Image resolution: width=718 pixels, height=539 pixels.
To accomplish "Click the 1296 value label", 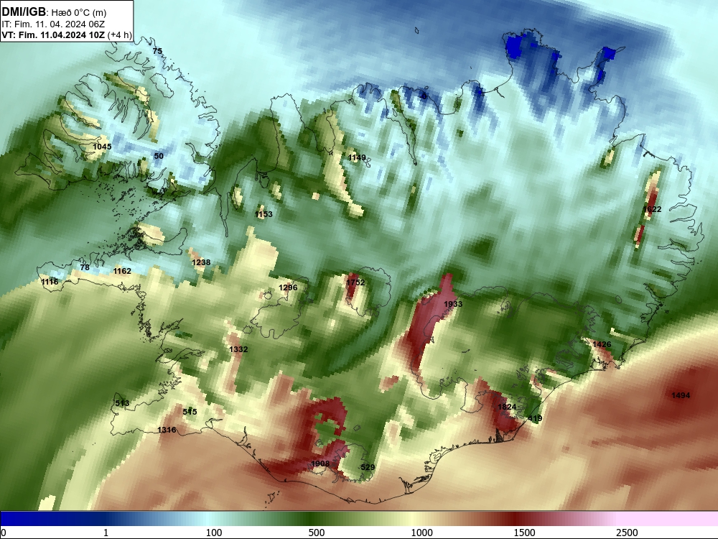I will pyautogui.click(x=288, y=287).
